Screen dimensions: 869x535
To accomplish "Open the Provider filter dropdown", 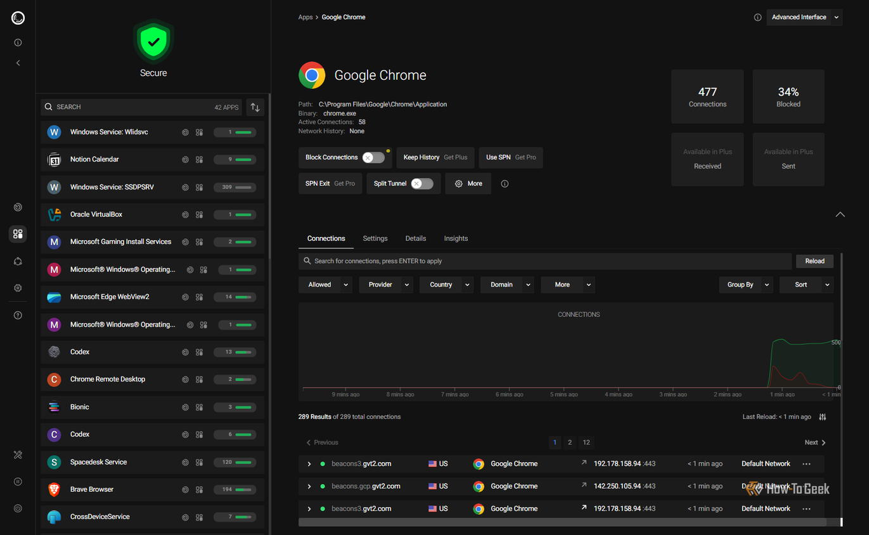I will coord(386,285).
